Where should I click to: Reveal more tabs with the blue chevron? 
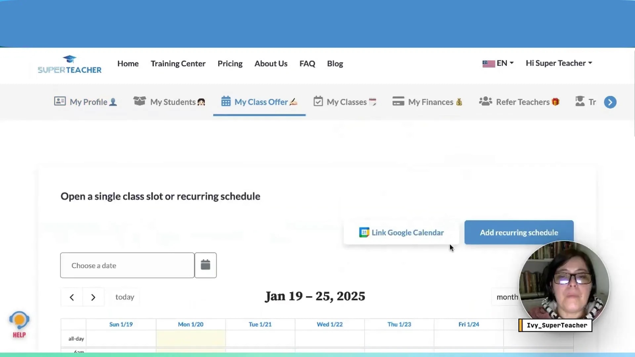610,102
